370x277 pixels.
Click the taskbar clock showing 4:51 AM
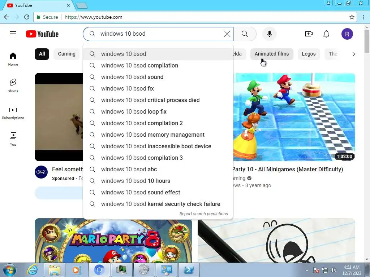(x=352, y=270)
